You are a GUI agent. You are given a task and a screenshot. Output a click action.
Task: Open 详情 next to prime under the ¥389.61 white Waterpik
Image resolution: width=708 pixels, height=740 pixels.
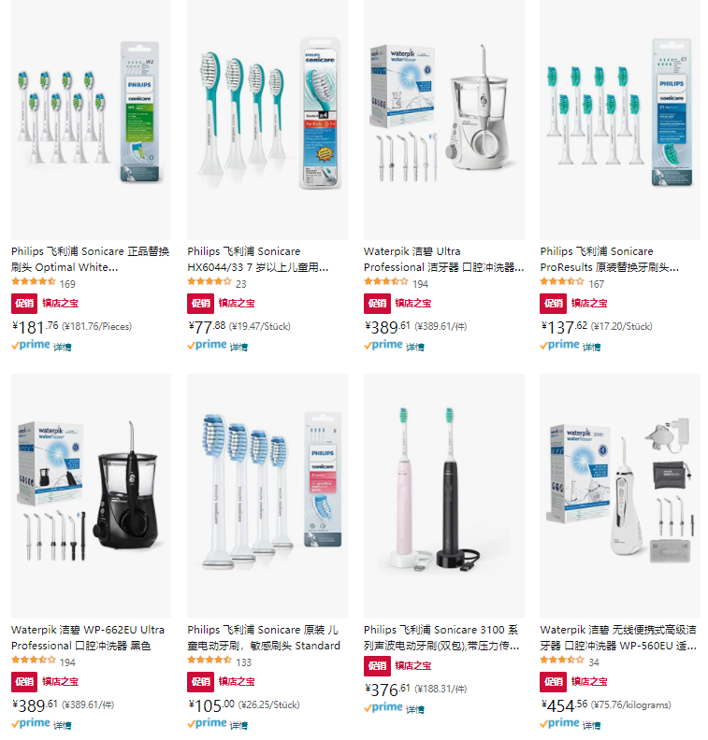pyautogui.click(x=414, y=348)
